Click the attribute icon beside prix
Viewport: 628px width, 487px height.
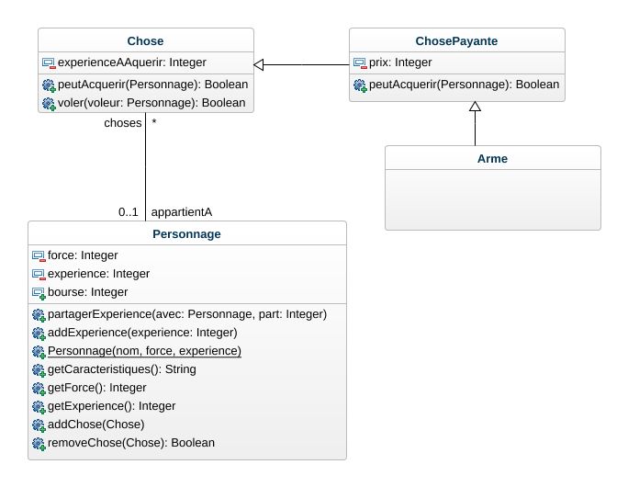(360, 63)
